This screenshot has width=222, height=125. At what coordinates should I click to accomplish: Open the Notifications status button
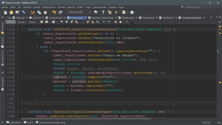(x=14, y=123)
